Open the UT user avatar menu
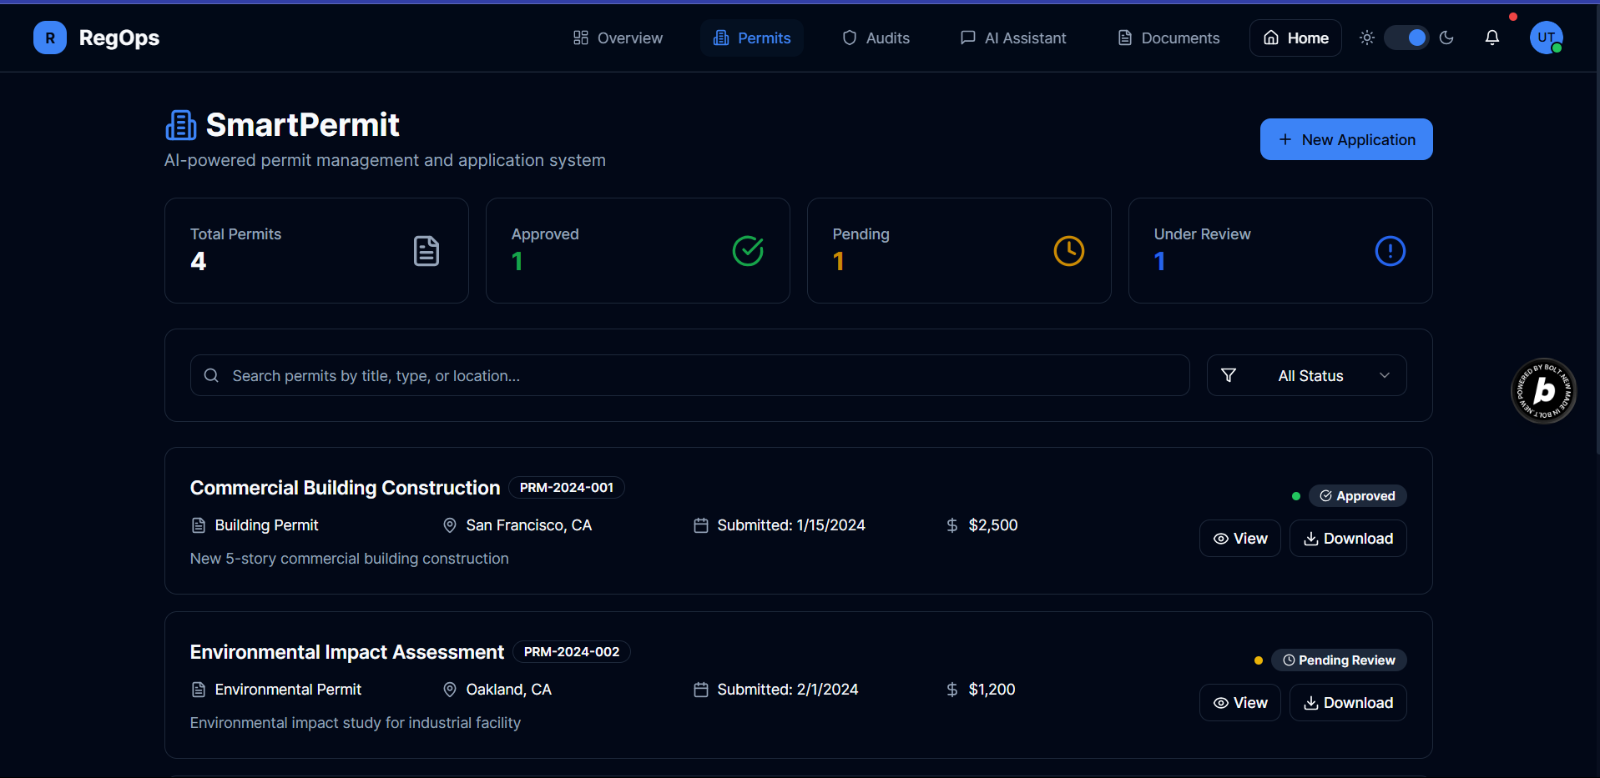The image size is (1600, 778). 1546,38
